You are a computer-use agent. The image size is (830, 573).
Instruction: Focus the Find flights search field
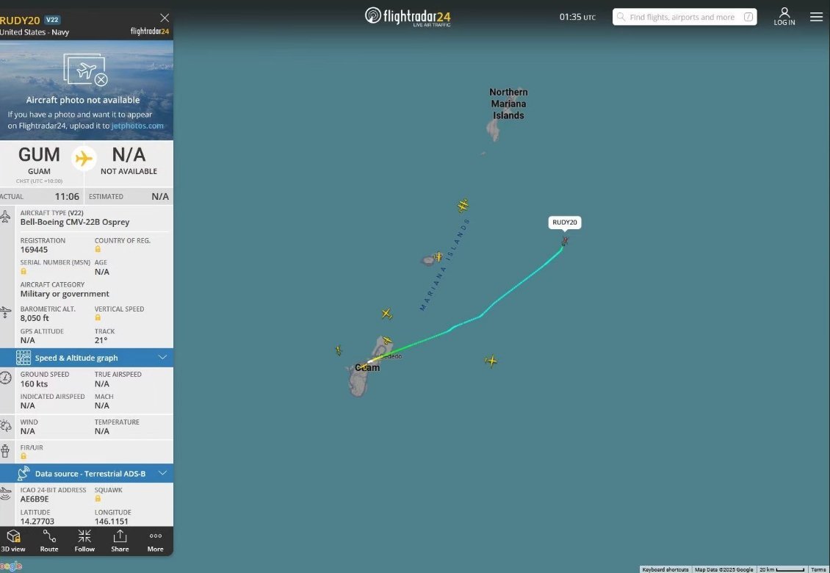click(x=685, y=17)
